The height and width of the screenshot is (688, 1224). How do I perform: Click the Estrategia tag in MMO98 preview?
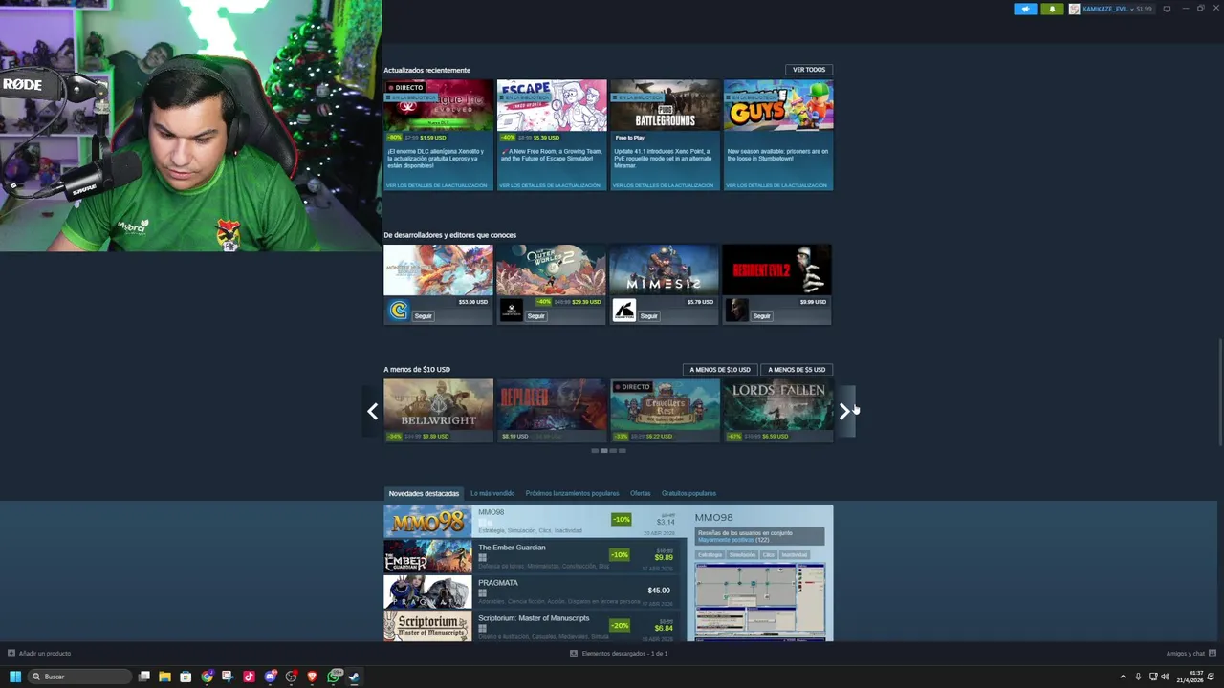point(710,555)
